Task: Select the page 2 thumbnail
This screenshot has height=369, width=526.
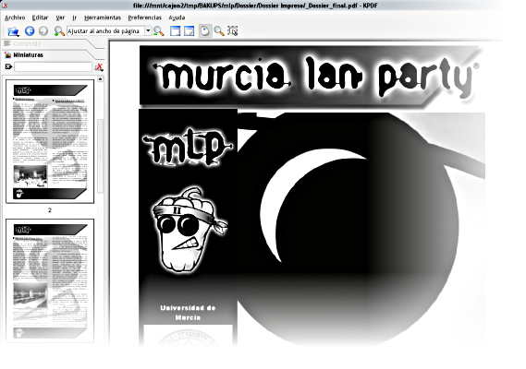Action: point(50,141)
